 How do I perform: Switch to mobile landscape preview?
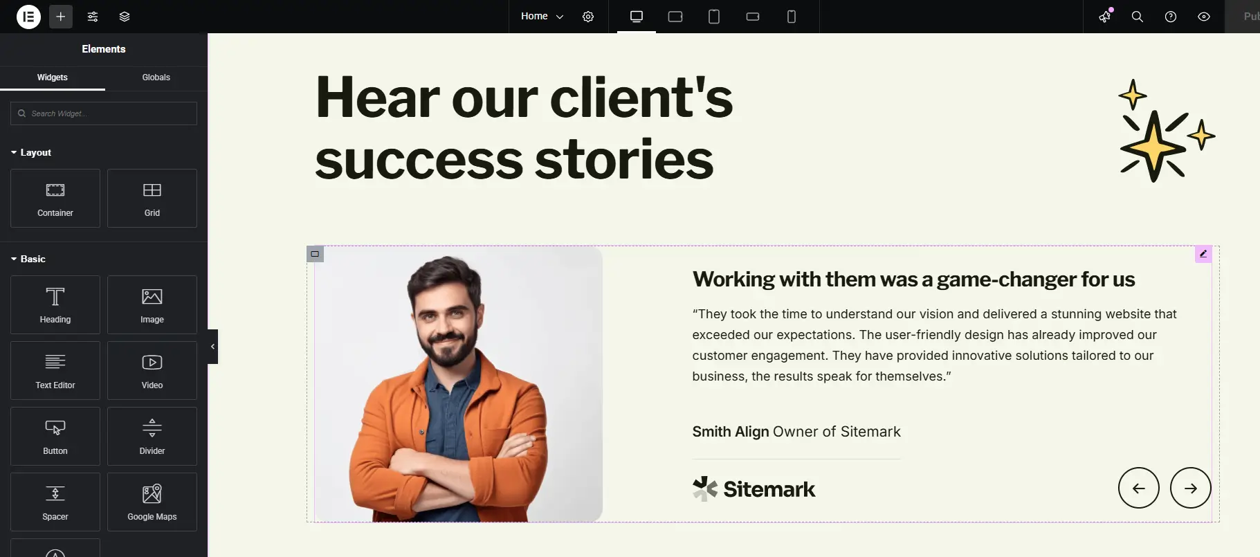(753, 17)
